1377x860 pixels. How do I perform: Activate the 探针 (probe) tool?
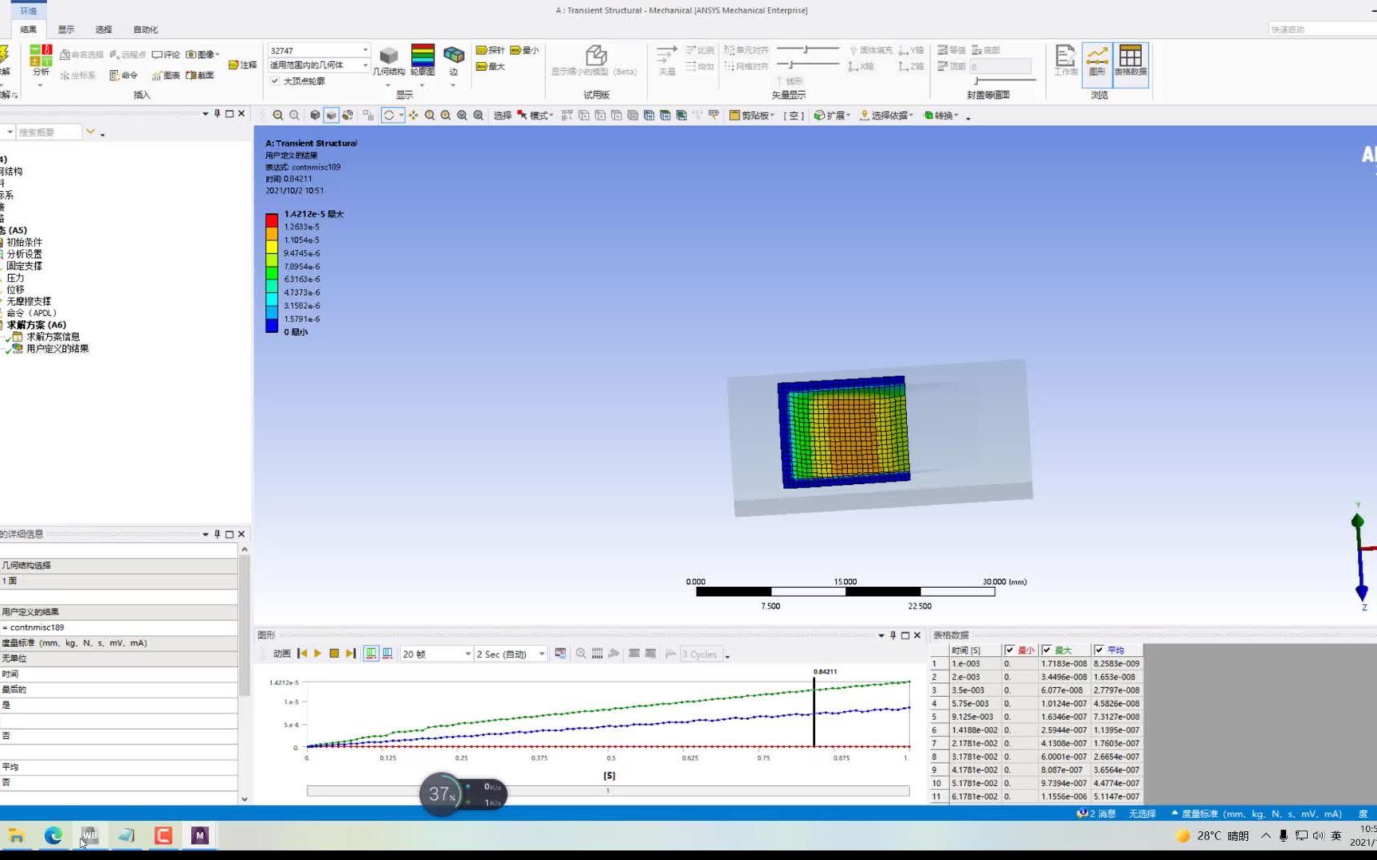click(x=490, y=50)
